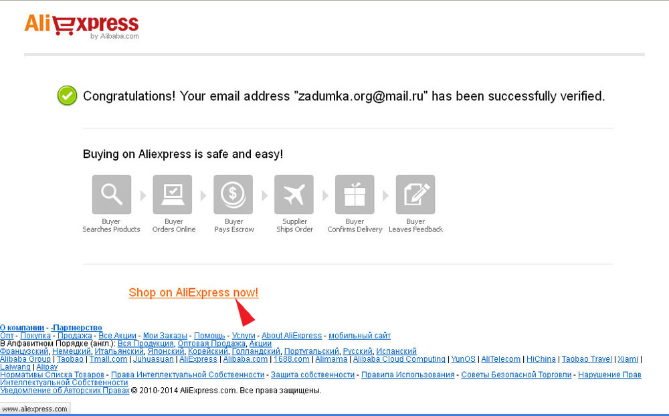Click the Buyer Leaves Feedback pencil icon

coord(415,195)
